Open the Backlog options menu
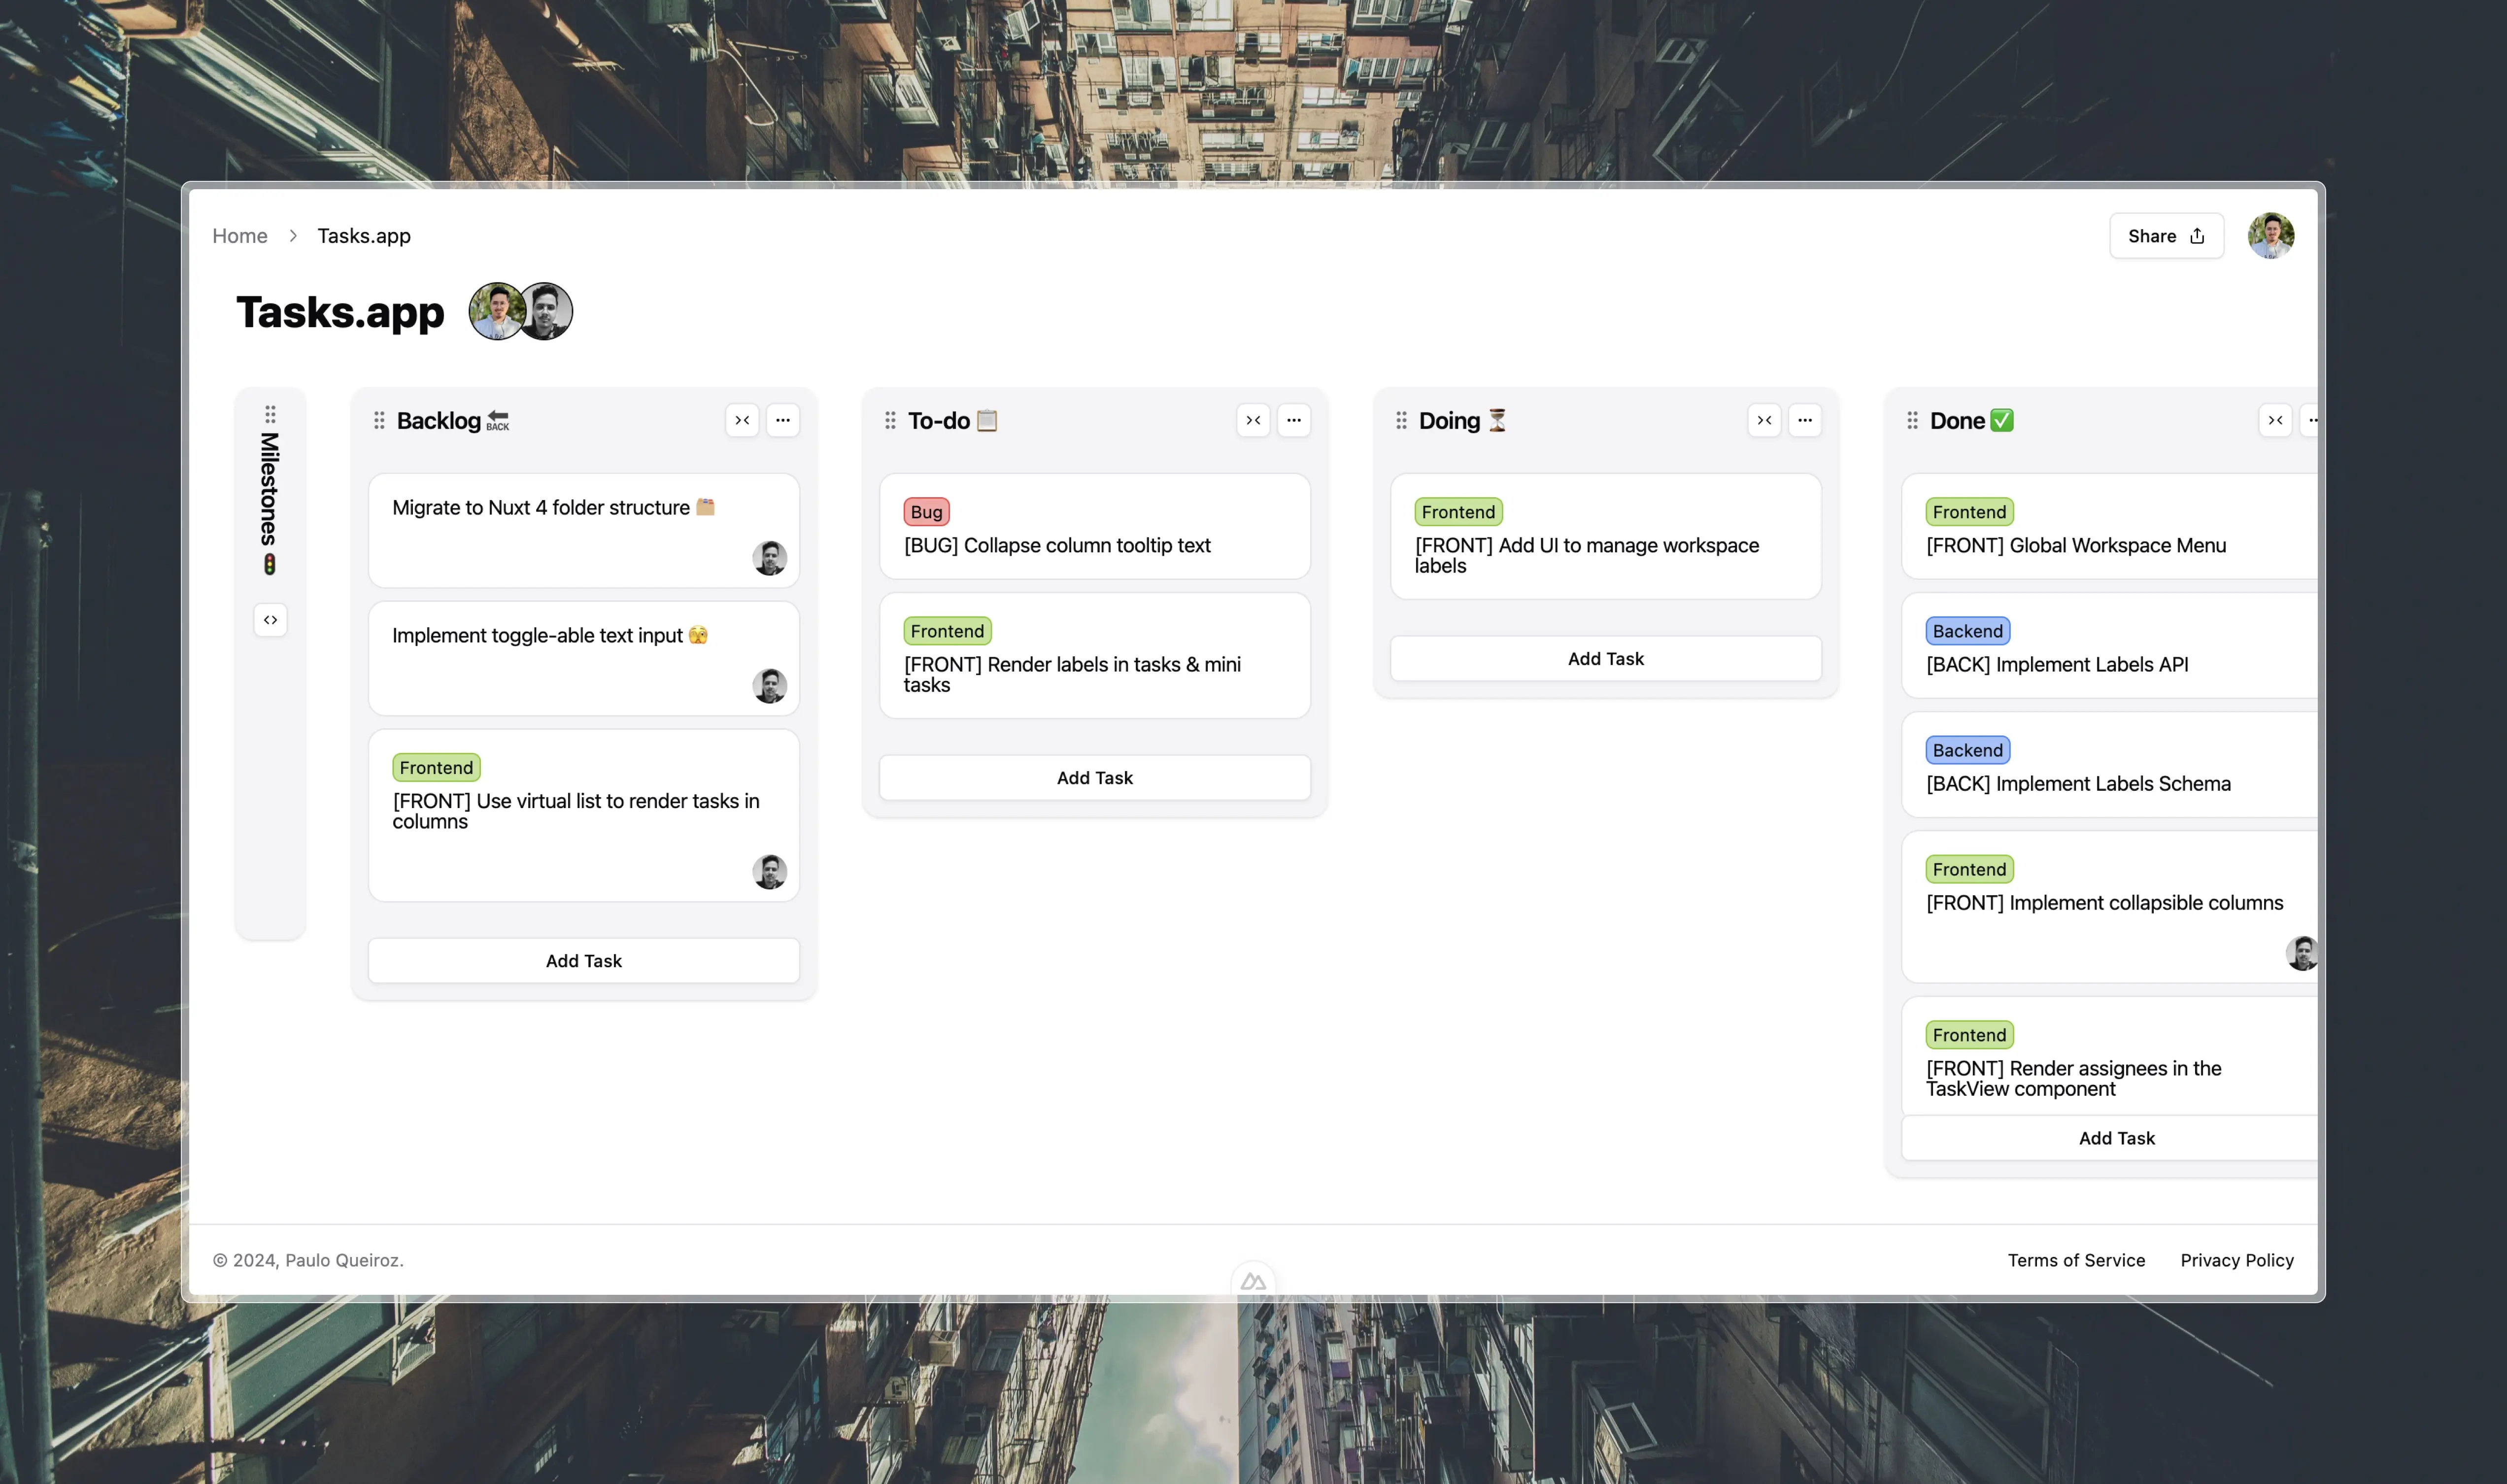Image resolution: width=2507 pixels, height=1484 pixels. pos(783,420)
